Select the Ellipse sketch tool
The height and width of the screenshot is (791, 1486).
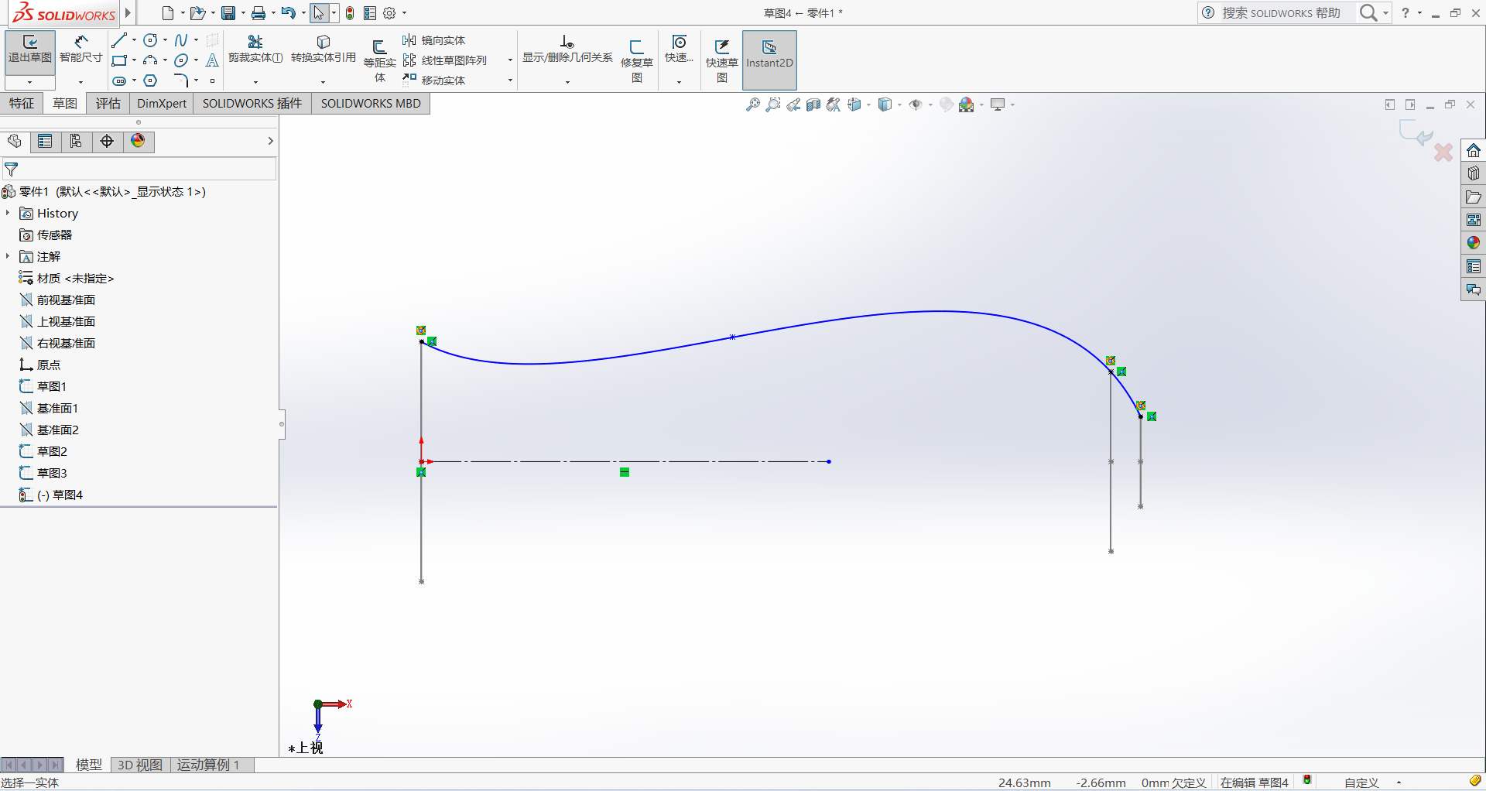coord(181,60)
